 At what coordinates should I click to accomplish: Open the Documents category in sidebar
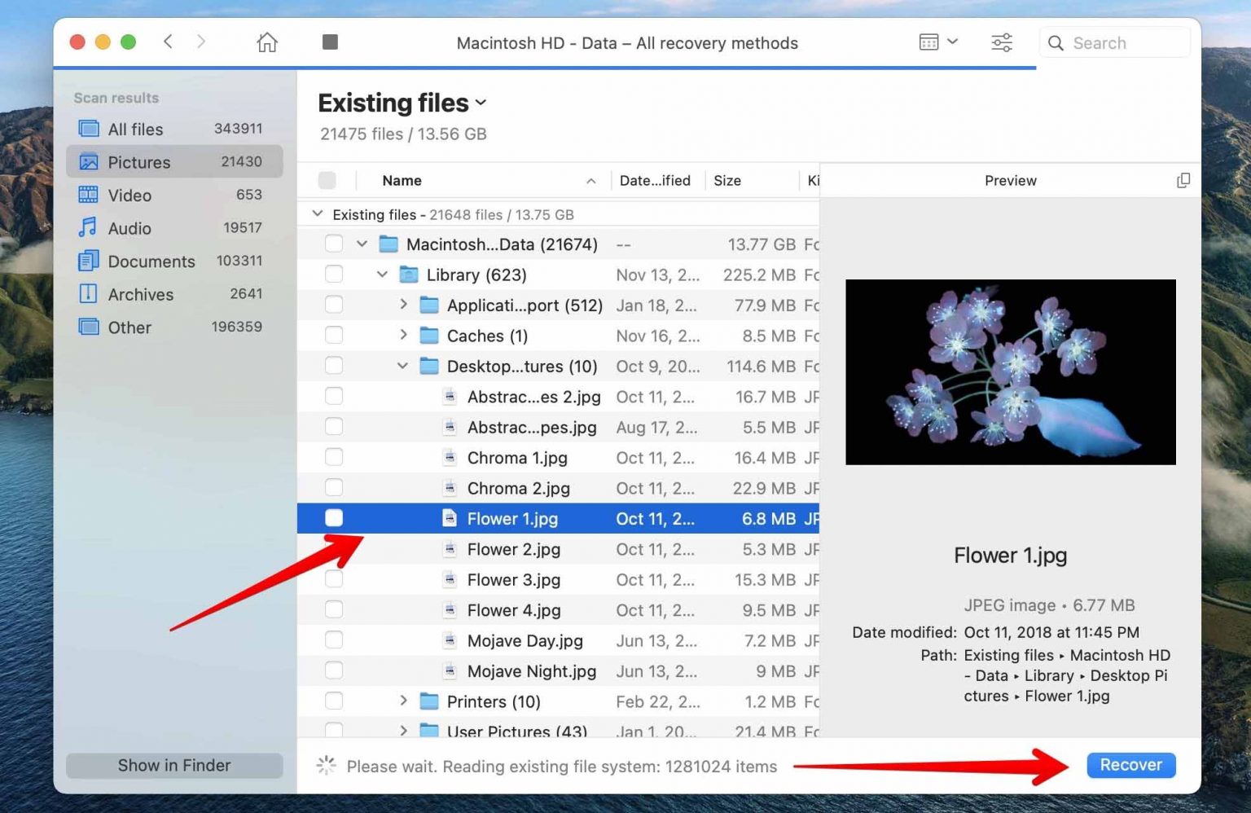pos(151,261)
